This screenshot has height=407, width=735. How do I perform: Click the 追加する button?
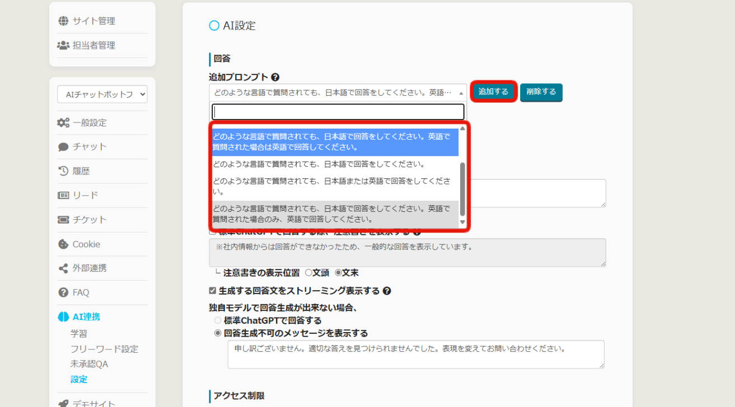click(x=493, y=92)
